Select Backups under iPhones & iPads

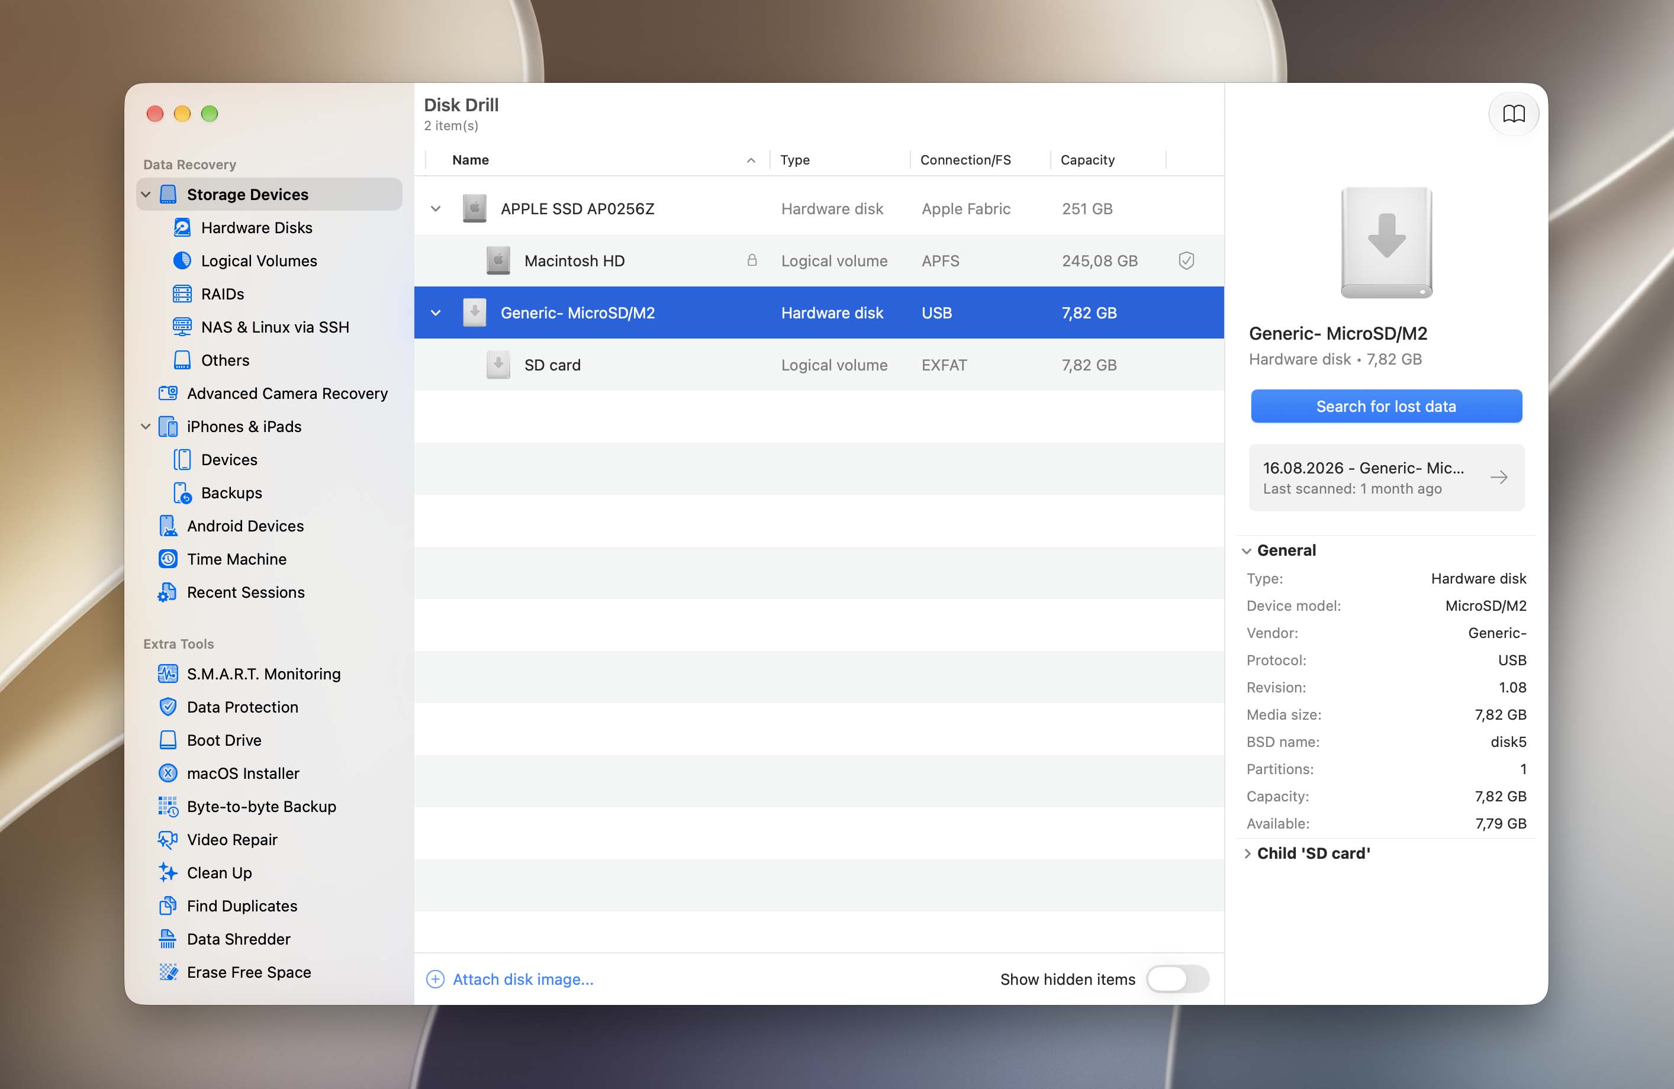[x=231, y=493]
